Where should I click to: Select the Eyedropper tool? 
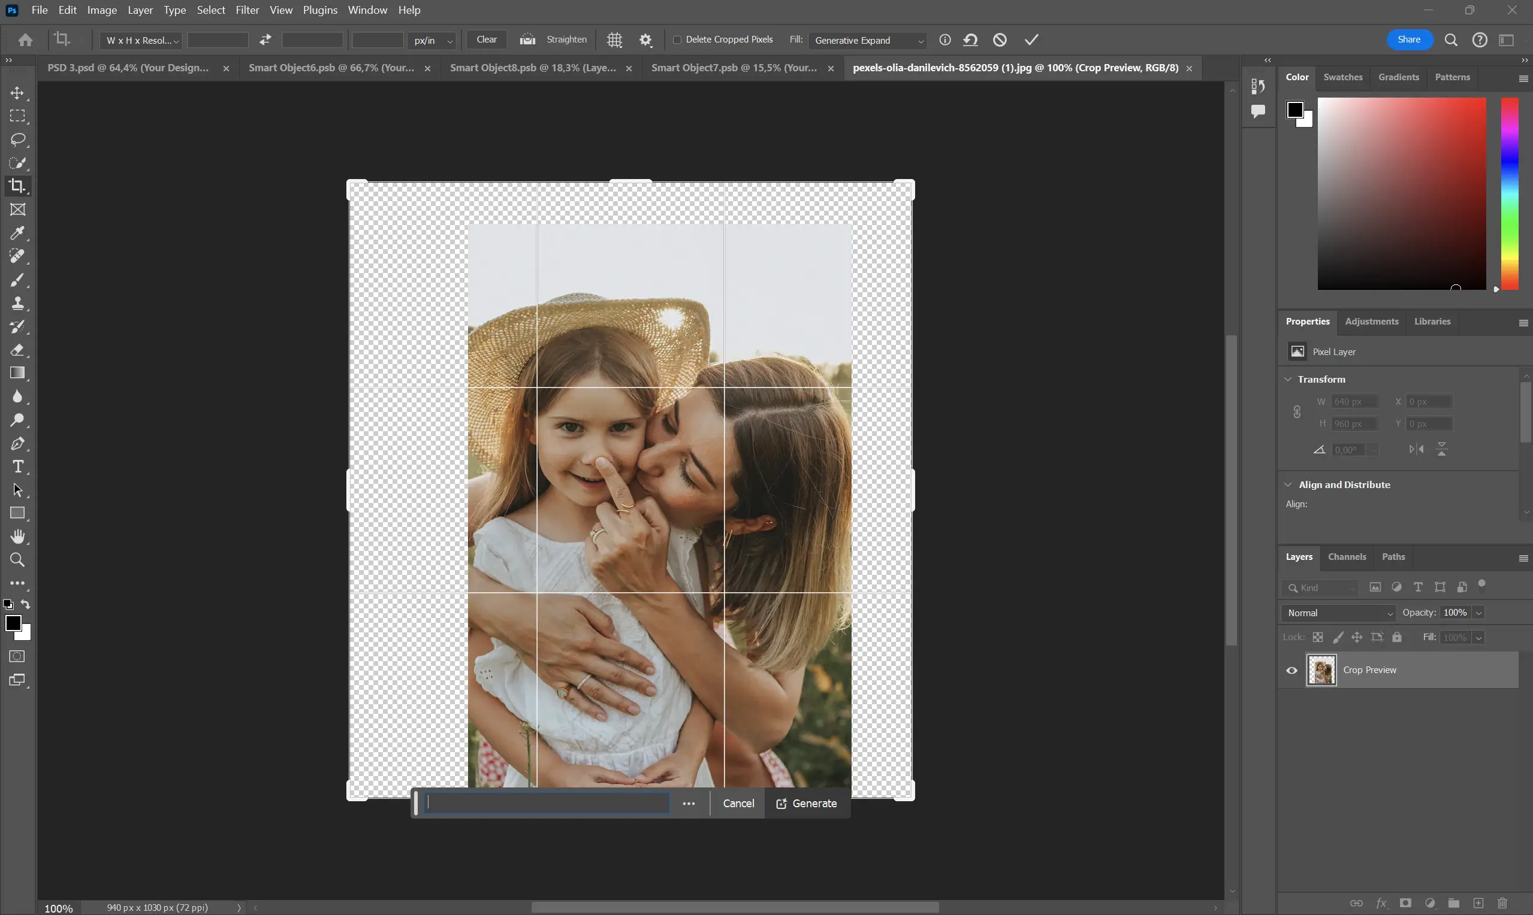click(x=17, y=233)
